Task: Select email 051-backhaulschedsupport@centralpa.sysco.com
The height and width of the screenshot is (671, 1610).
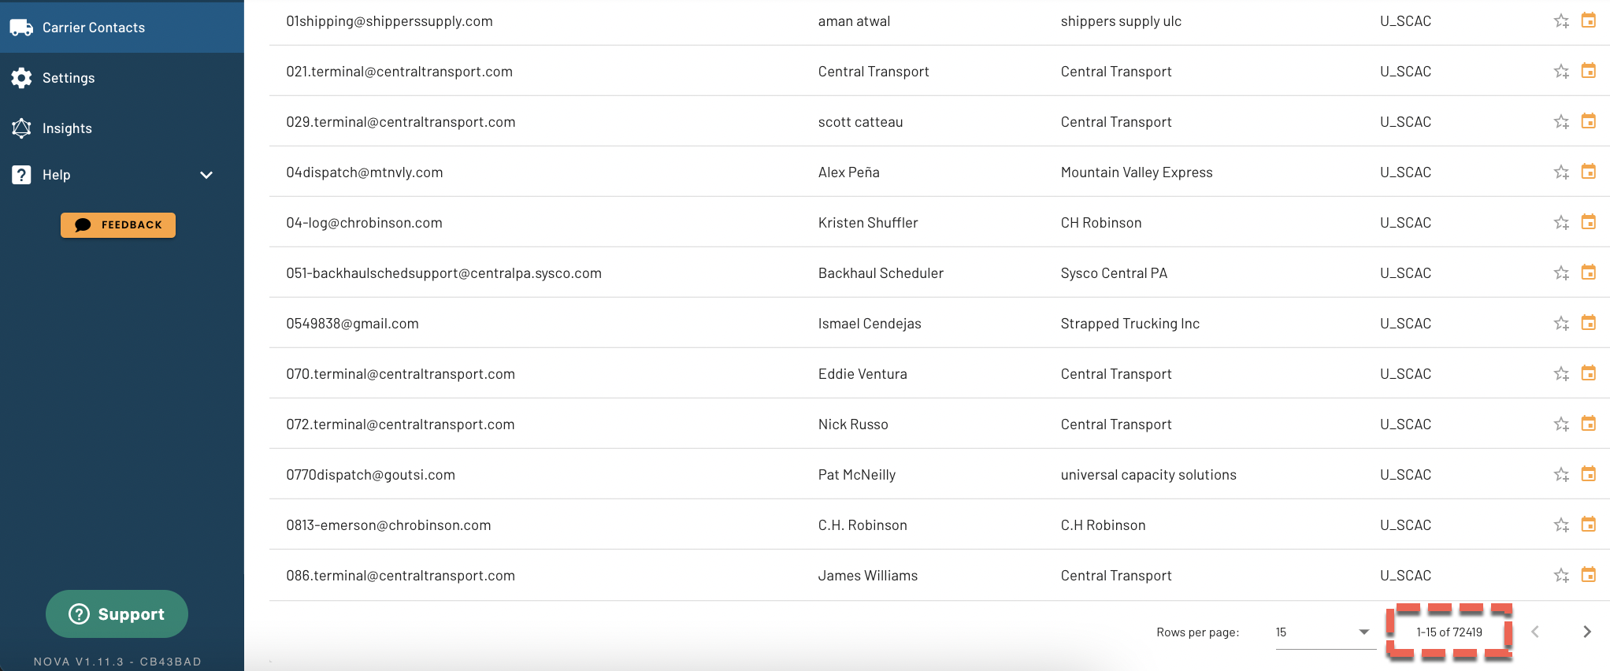Action: click(443, 273)
